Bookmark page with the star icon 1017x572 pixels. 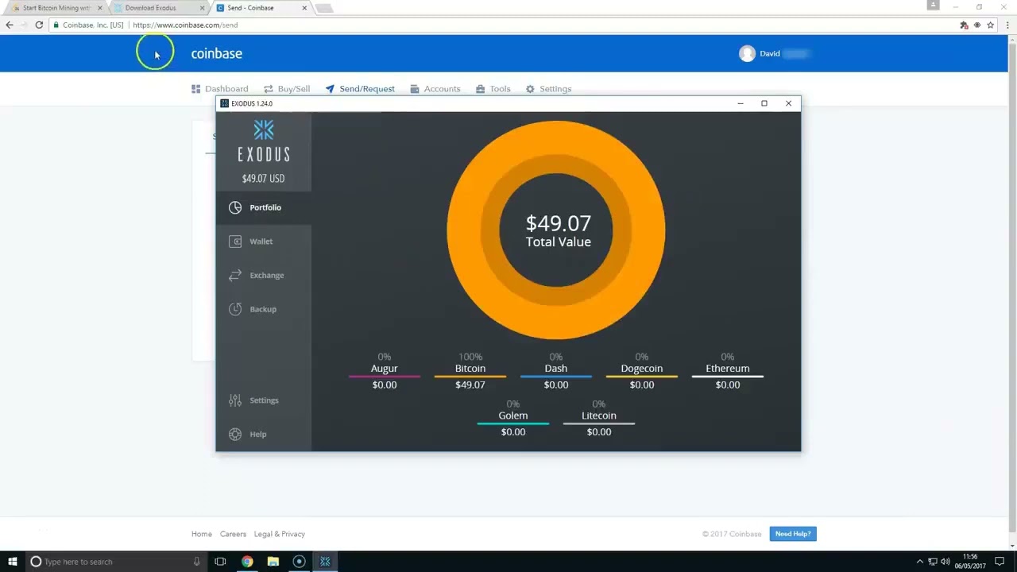click(x=990, y=25)
